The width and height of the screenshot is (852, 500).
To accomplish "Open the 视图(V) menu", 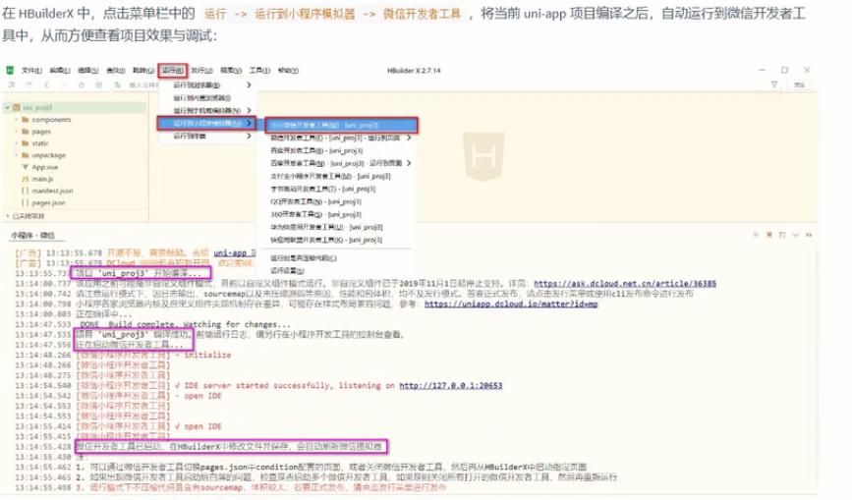I will click(x=231, y=71).
